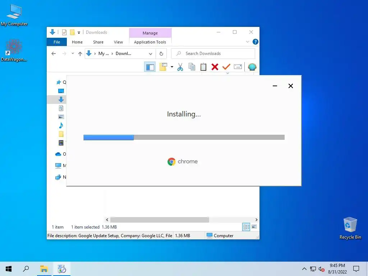The width and height of the screenshot is (368, 276).
Task: Open the View ribbon tab
Action: 118,42
